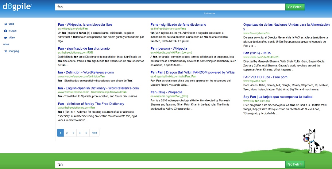Switch to news search
Image resolution: width=332 pixels, height=169 pixels.
coord(6,44)
